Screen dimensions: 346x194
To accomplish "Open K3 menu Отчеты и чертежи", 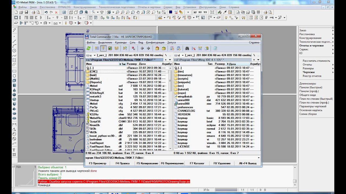I will point(149,7).
